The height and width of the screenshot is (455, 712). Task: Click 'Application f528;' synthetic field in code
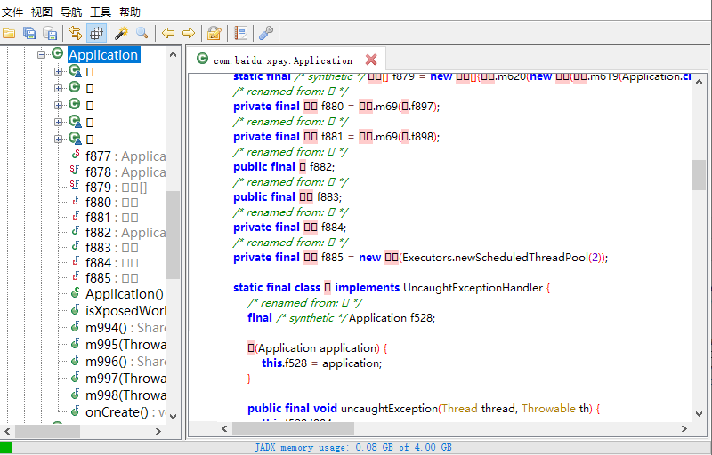coord(392,317)
